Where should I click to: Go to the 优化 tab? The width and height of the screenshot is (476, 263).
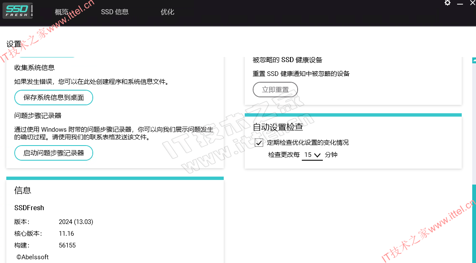pos(167,12)
